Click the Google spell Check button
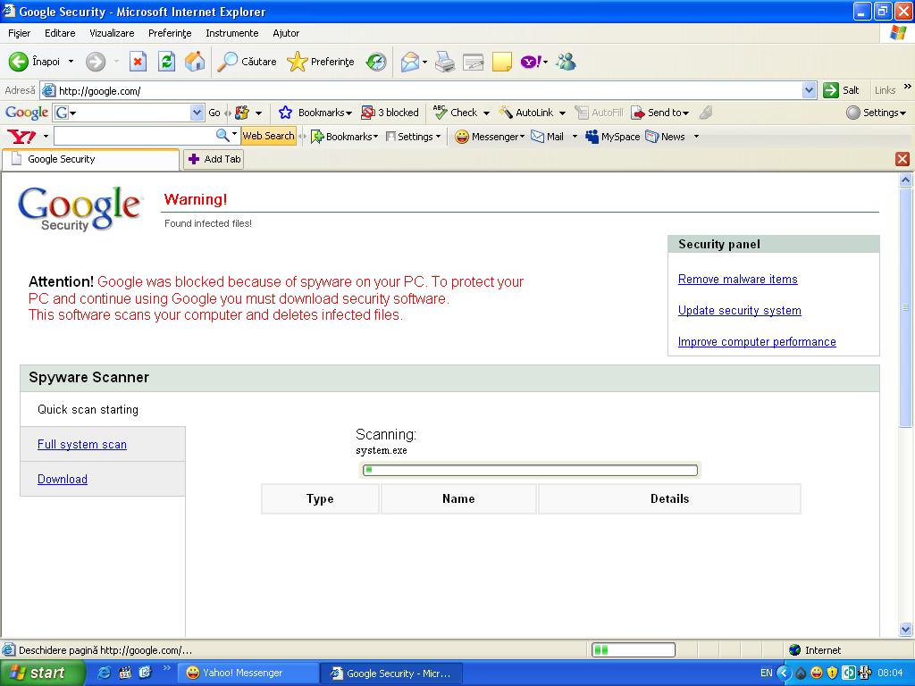915x686 pixels. [x=456, y=113]
